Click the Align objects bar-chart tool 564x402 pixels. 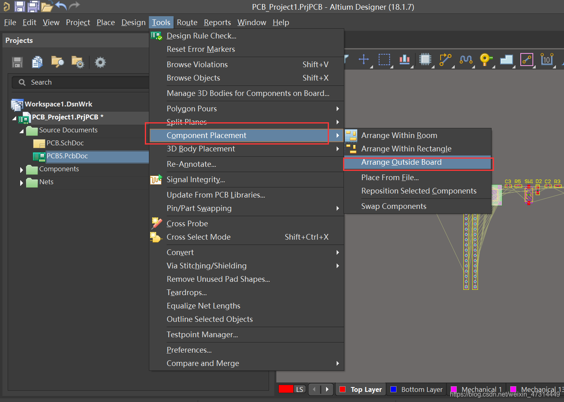[405, 60]
